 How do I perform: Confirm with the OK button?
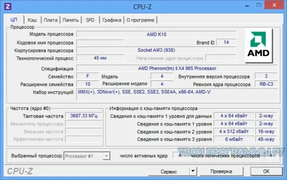[266, 171]
